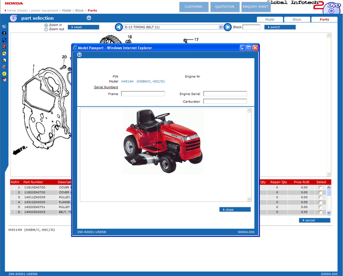Switch to the Parts tab
The image size is (343, 276).
point(324,20)
